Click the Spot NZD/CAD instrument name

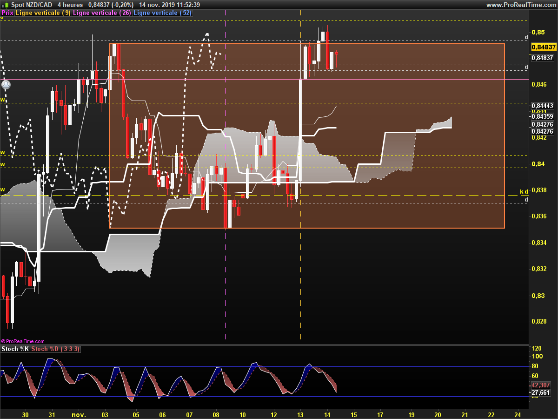[x=31, y=5]
